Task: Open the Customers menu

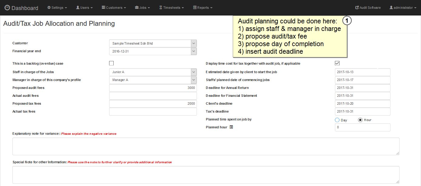Action: pos(114,8)
